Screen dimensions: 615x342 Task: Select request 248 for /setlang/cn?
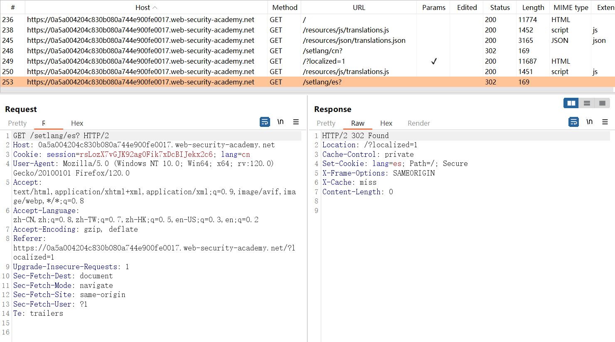click(322, 51)
